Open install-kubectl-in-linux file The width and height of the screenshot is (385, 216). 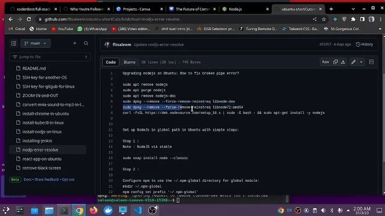(x=43, y=122)
